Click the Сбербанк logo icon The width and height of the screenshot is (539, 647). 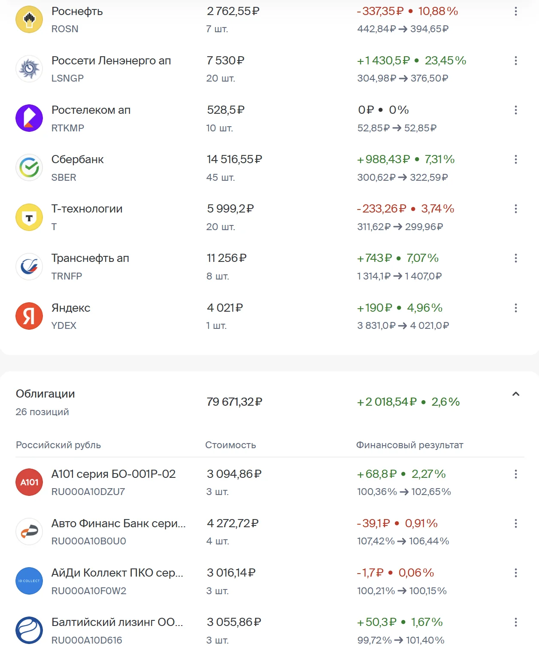[x=29, y=167]
